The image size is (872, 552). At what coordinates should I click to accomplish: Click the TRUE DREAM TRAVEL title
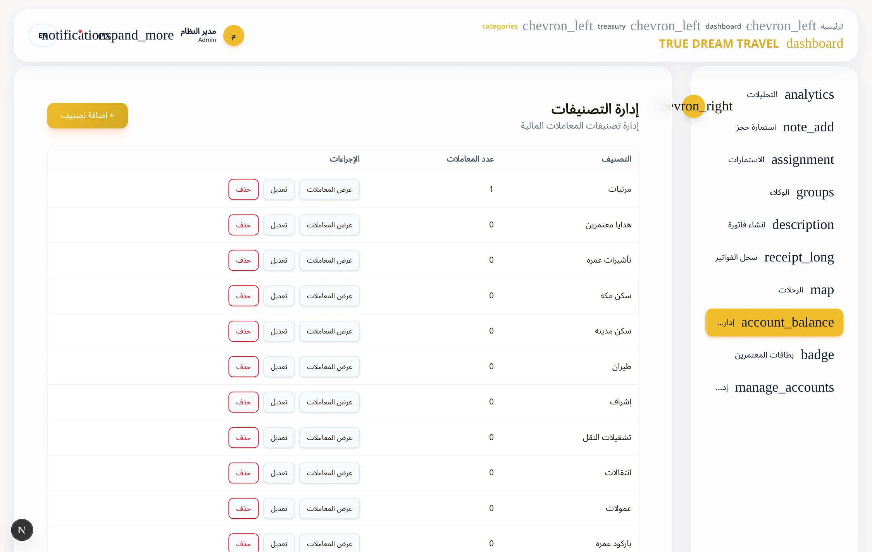[x=719, y=44]
